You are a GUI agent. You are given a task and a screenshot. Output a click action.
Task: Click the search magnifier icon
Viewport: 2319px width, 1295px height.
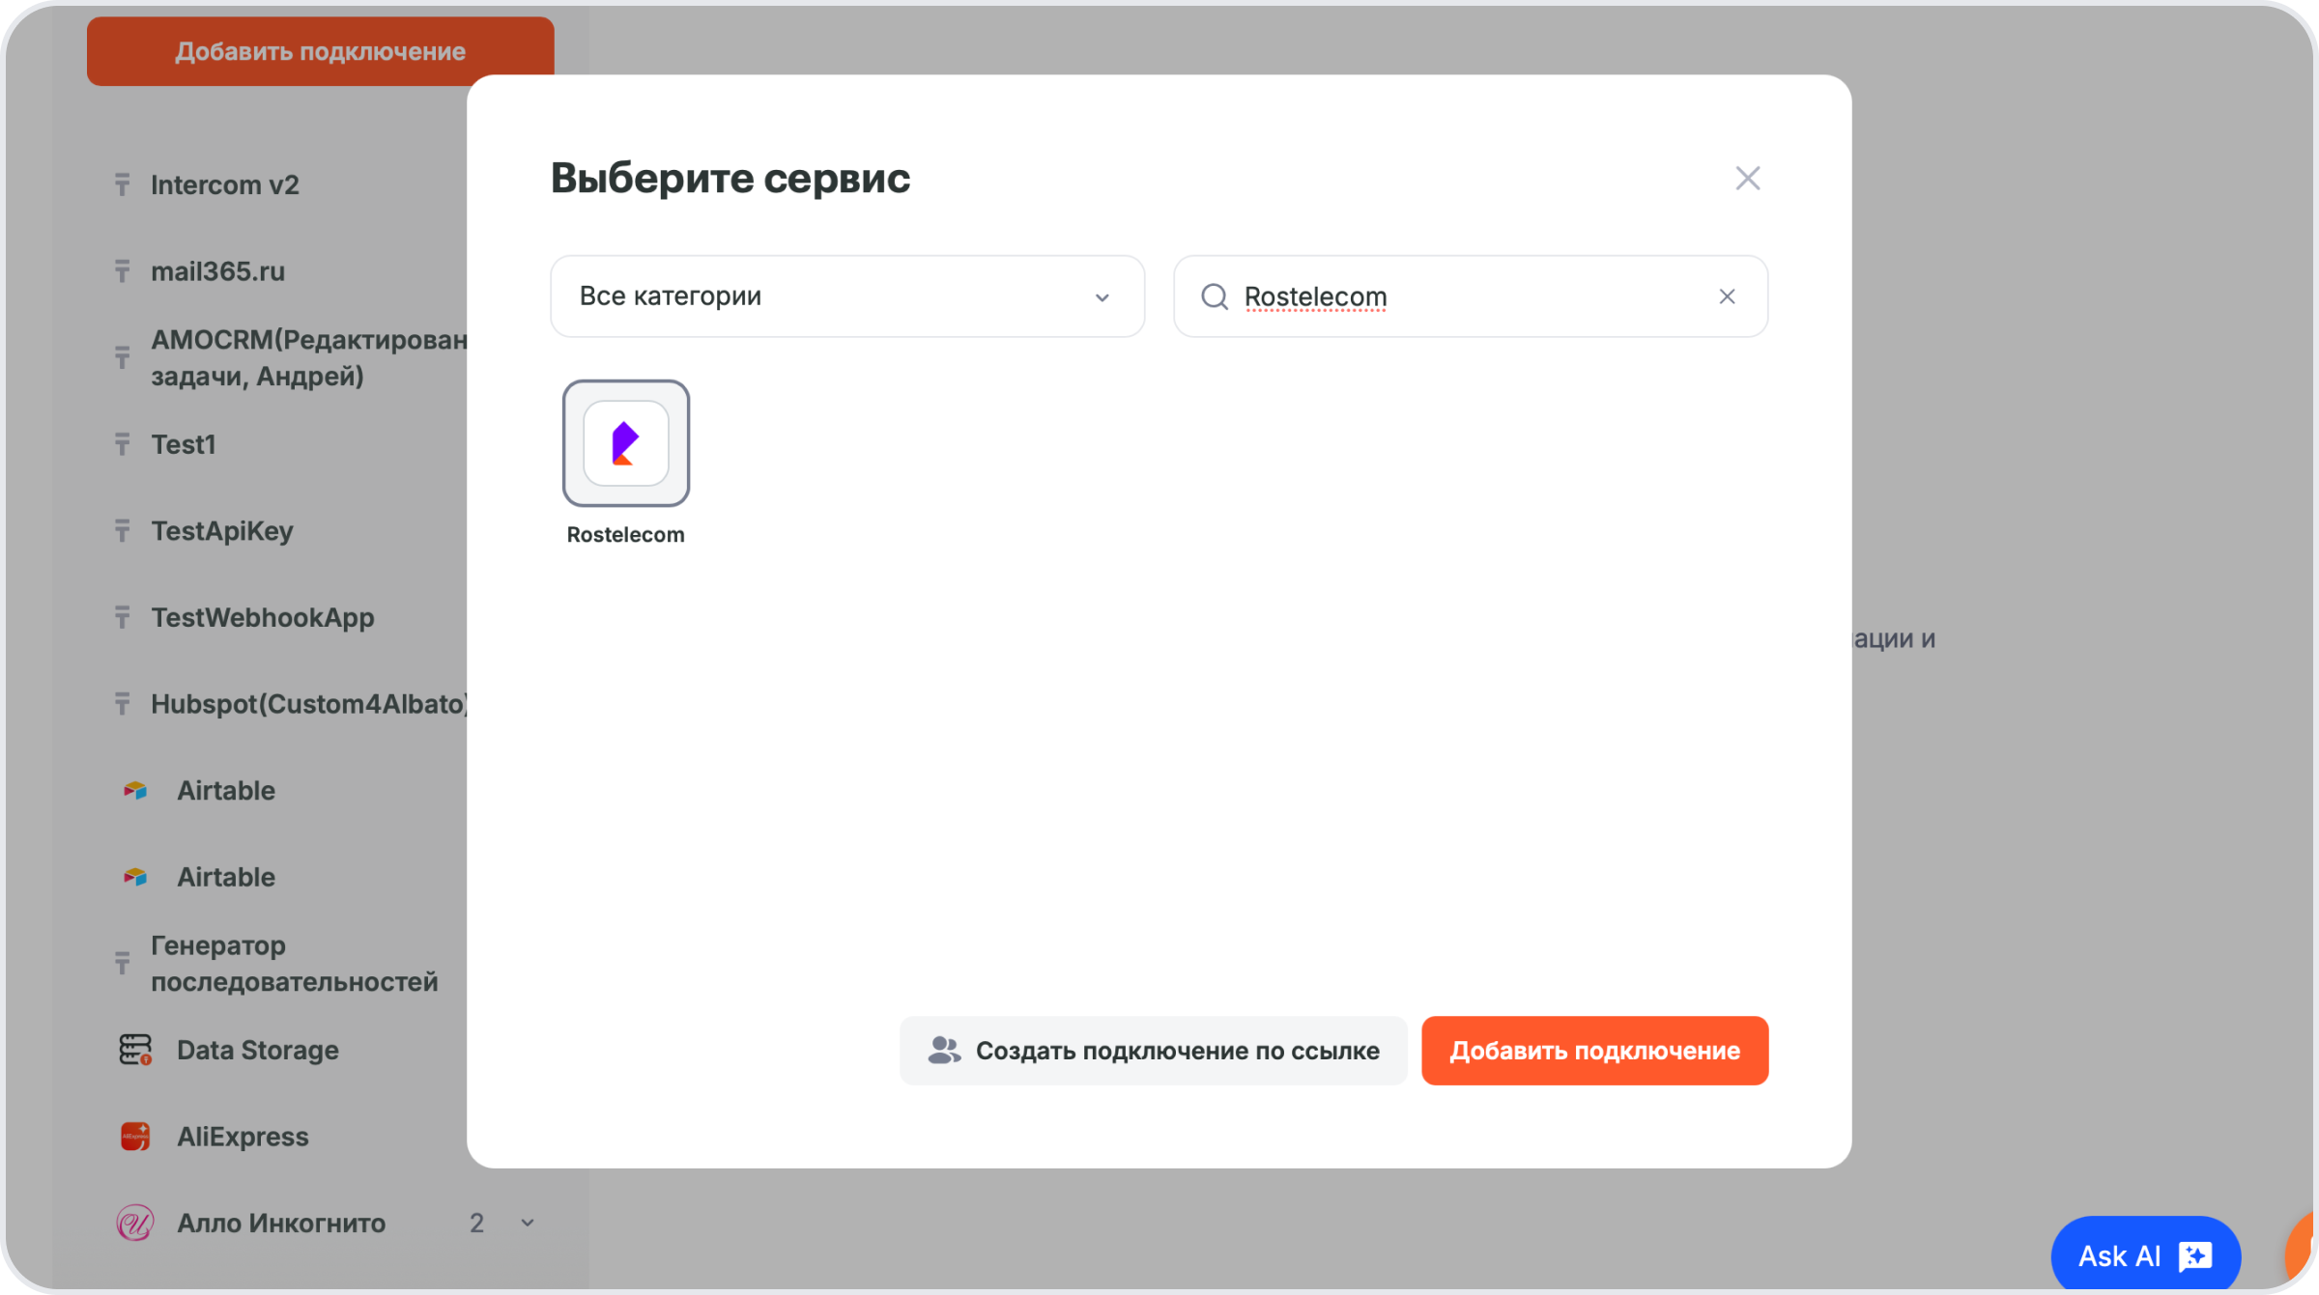click(x=1215, y=296)
